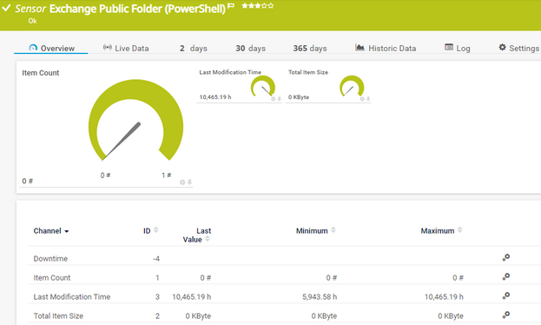Open the Log tab
This screenshot has height=325, width=541.
point(457,48)
